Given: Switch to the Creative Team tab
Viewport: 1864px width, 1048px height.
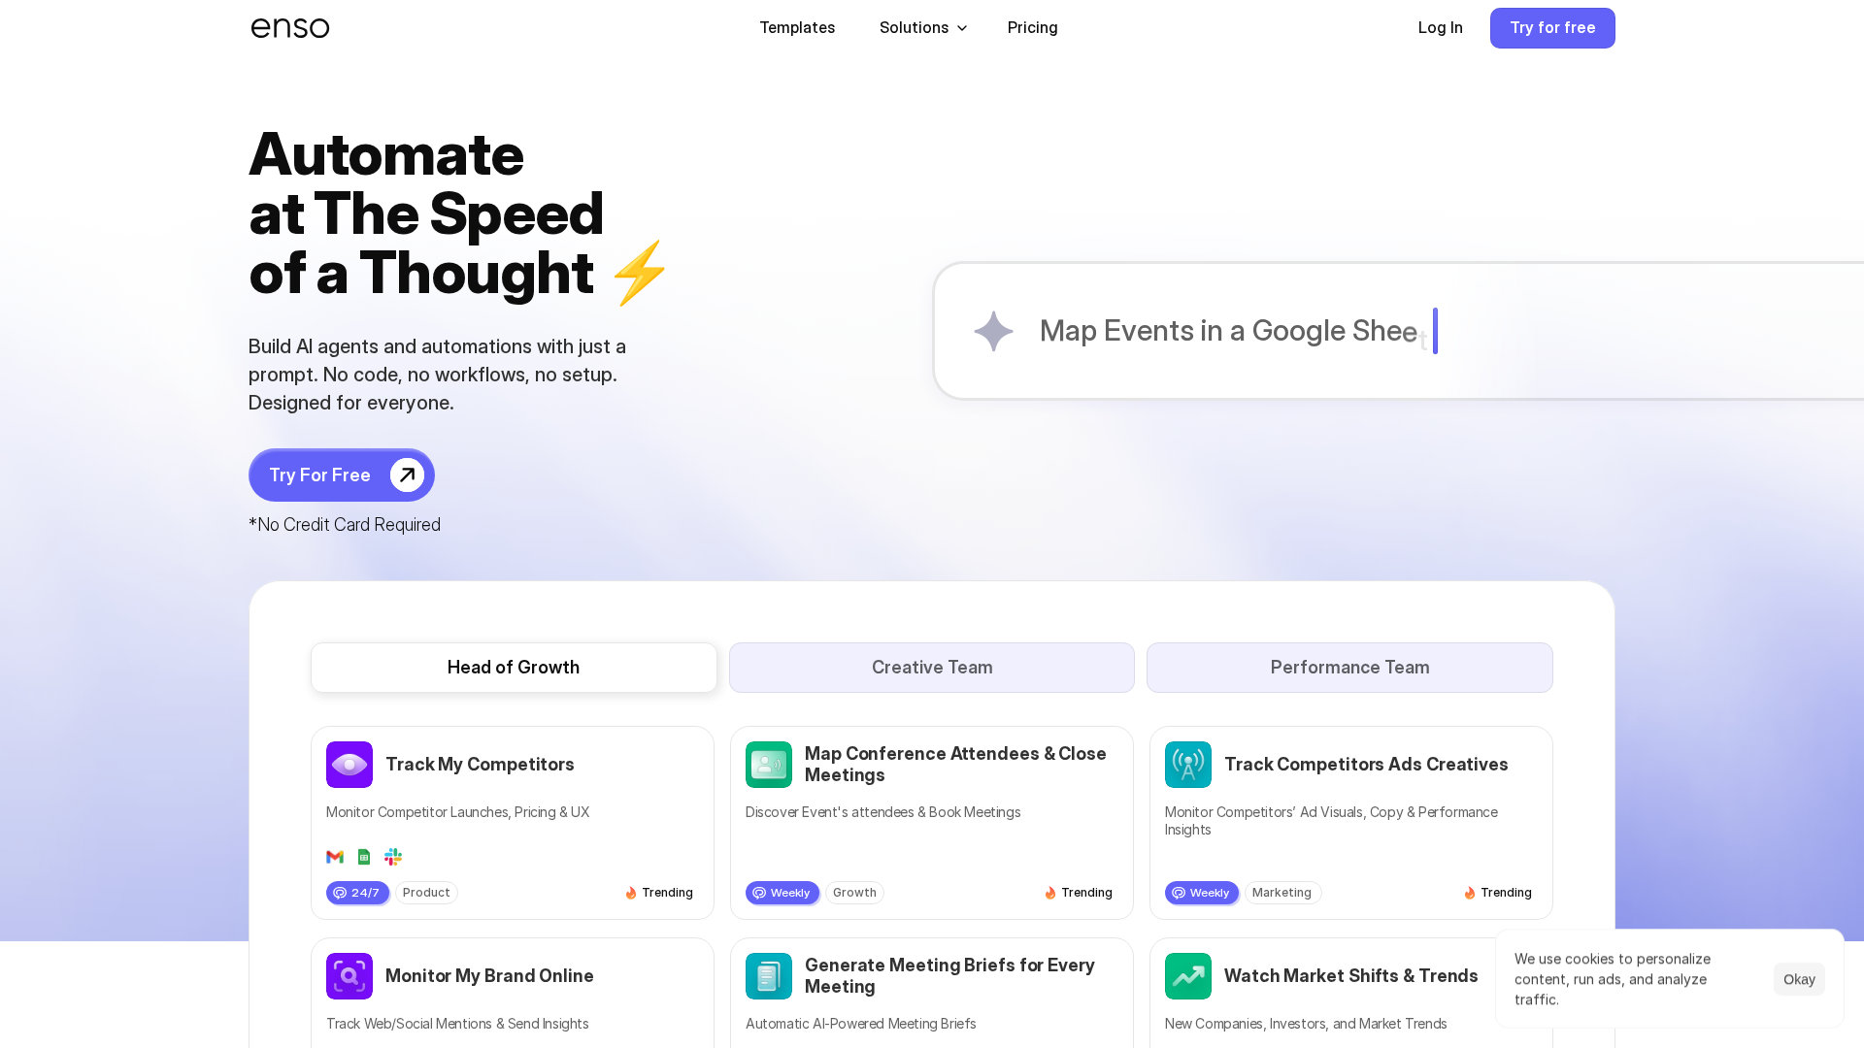Looking at the screenshot, I should point(931,668).
